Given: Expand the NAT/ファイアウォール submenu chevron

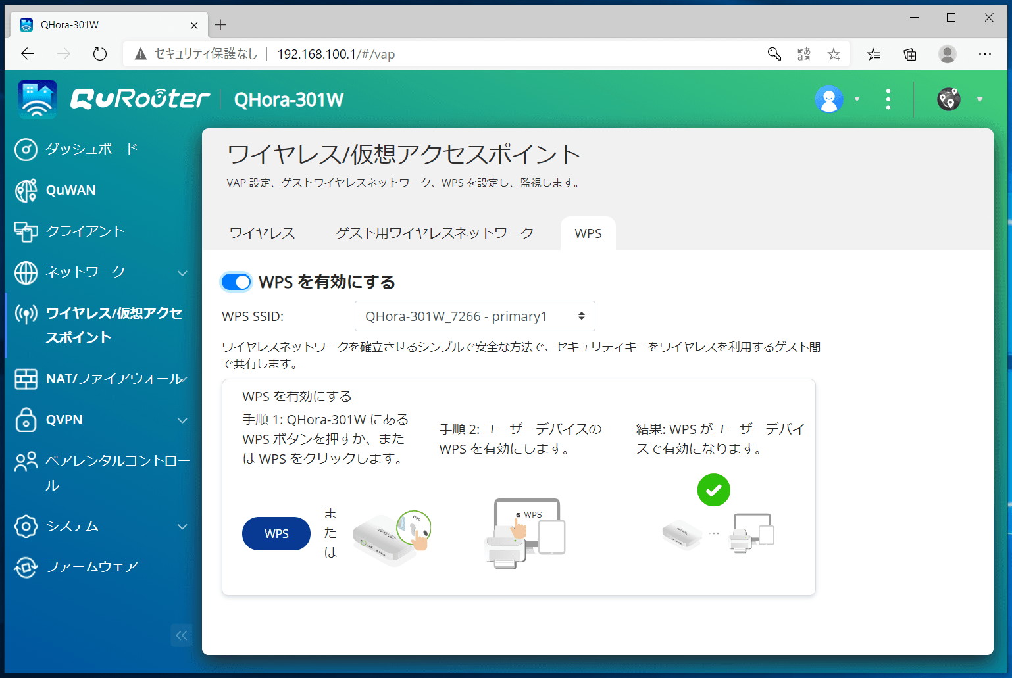Looking at the screenshot, I should tap(184, 379).
